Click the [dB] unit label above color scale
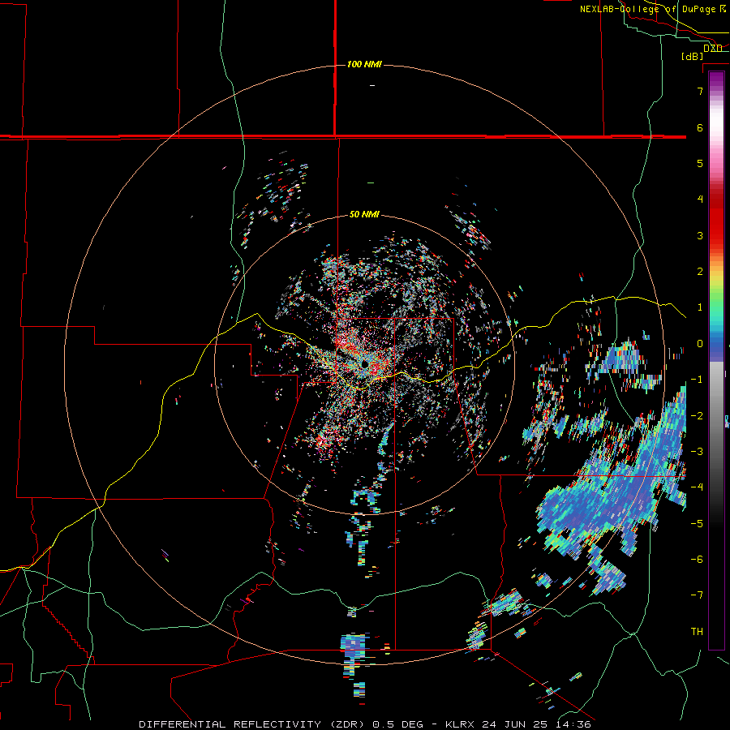Viewport: 730px width, 730px height. click(693, 56)
